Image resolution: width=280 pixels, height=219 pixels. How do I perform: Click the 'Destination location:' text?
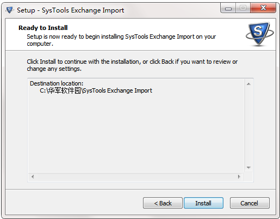[57, 83]
